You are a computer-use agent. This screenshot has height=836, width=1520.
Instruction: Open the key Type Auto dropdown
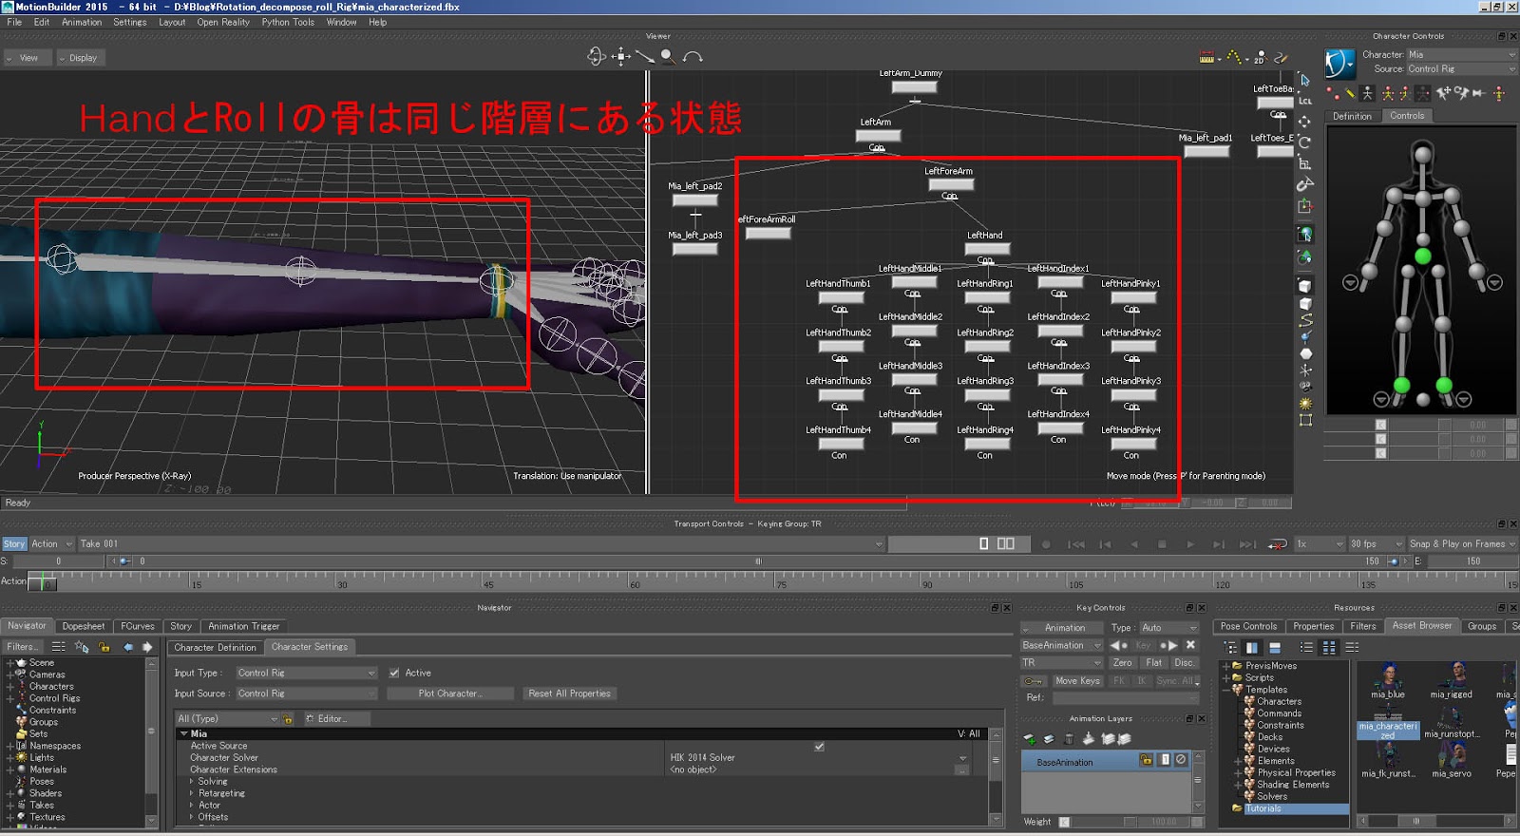click(x=1168, y=628)
